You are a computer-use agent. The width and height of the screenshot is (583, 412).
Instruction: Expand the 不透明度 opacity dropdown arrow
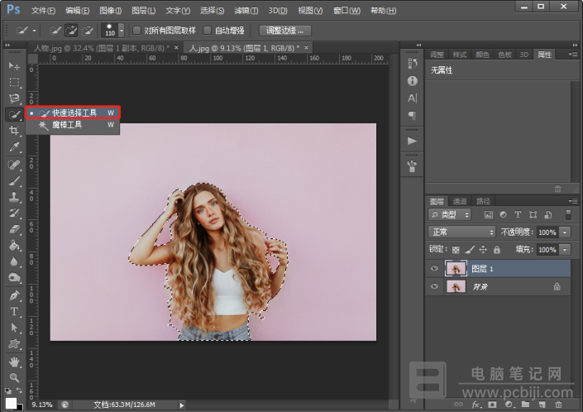[565, 232]
